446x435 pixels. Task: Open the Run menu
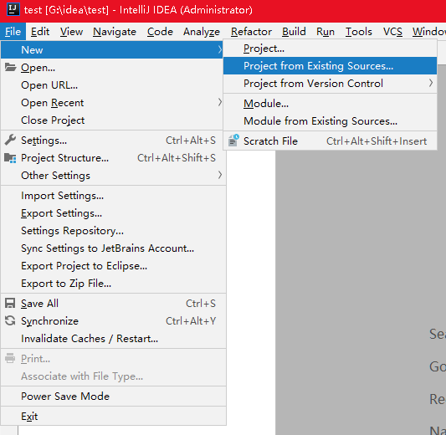pyautogui.click(x=326, y=32)
